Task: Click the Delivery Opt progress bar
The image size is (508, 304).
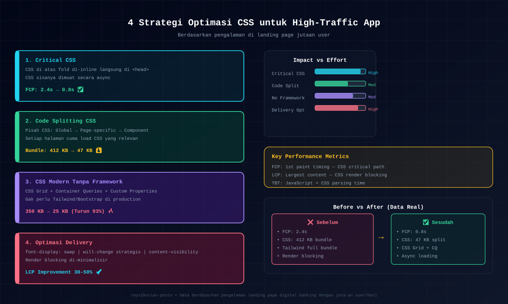Action: pyautogui.click(x=340, y=108)
